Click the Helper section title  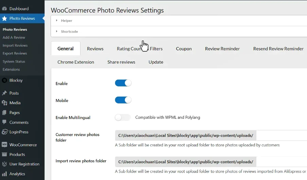(67, 21)
